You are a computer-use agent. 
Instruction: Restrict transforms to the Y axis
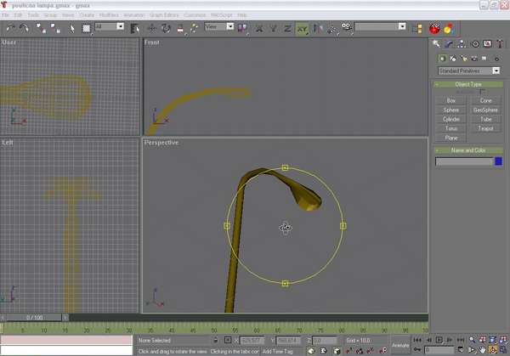274,29
